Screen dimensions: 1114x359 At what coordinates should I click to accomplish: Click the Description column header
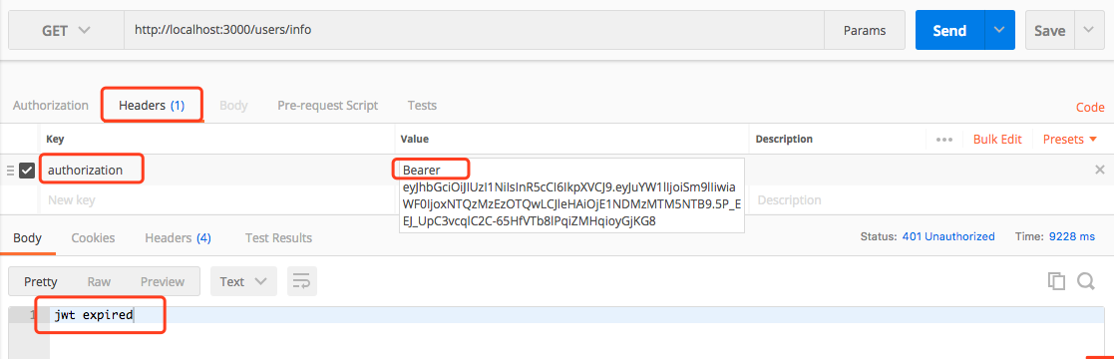coord(784,140)
